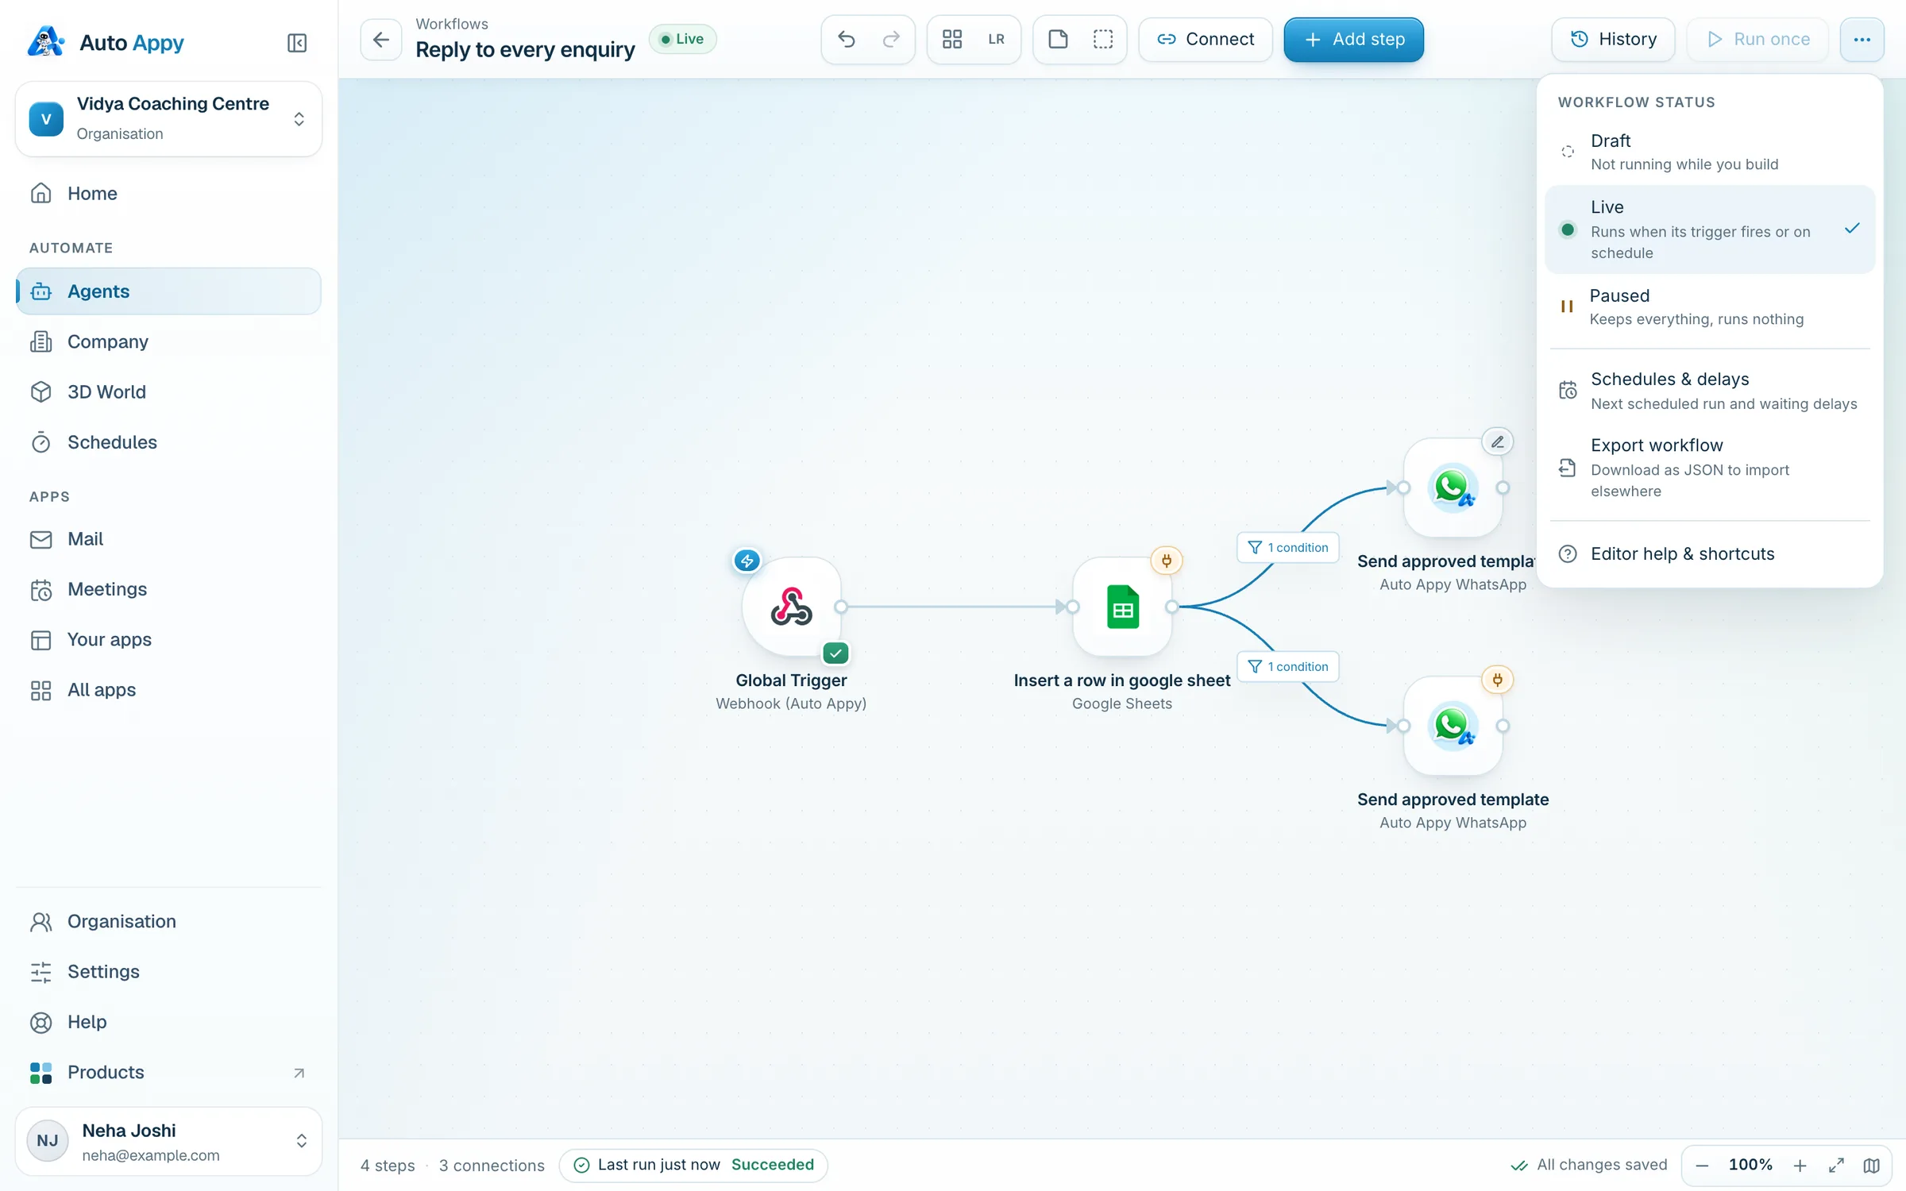Expand the Neha Joshi account menu
1906x1191 pixels.
[x=168, y=1141]
